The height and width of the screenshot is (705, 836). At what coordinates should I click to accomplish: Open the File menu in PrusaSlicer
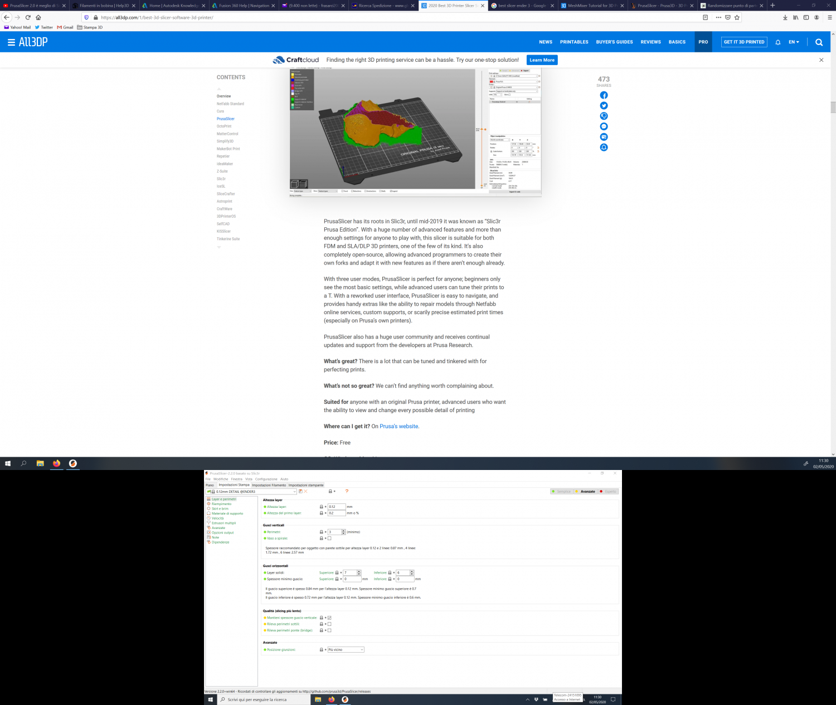click(208, 479)
